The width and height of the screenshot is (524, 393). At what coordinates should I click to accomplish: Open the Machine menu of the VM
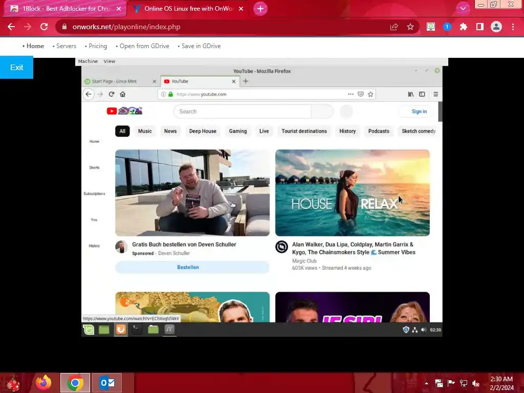[88, 61]
